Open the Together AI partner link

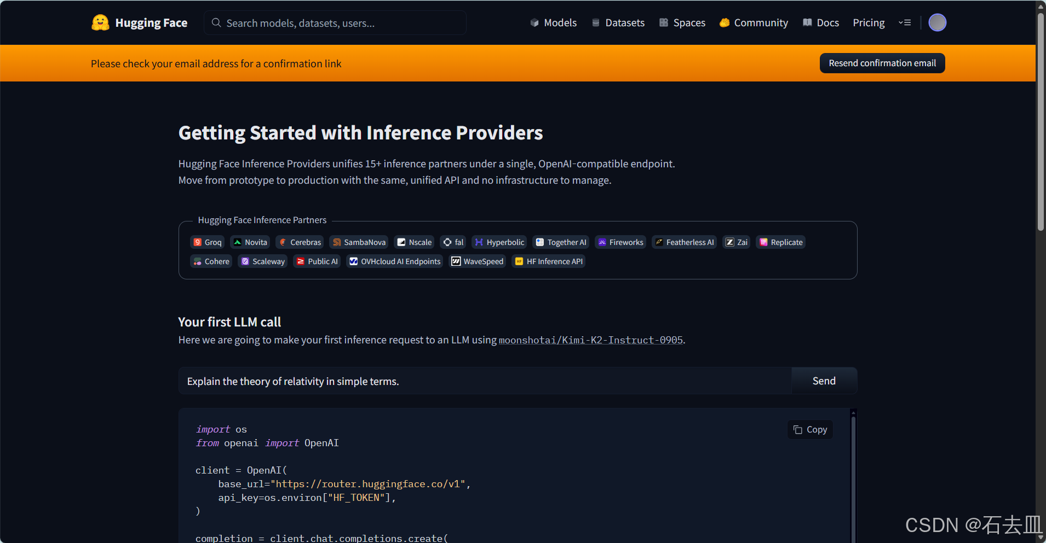pyautogui.click(x=561, y=242)
